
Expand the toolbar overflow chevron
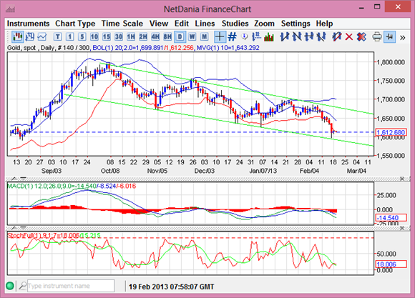click(x=403, y=38)
